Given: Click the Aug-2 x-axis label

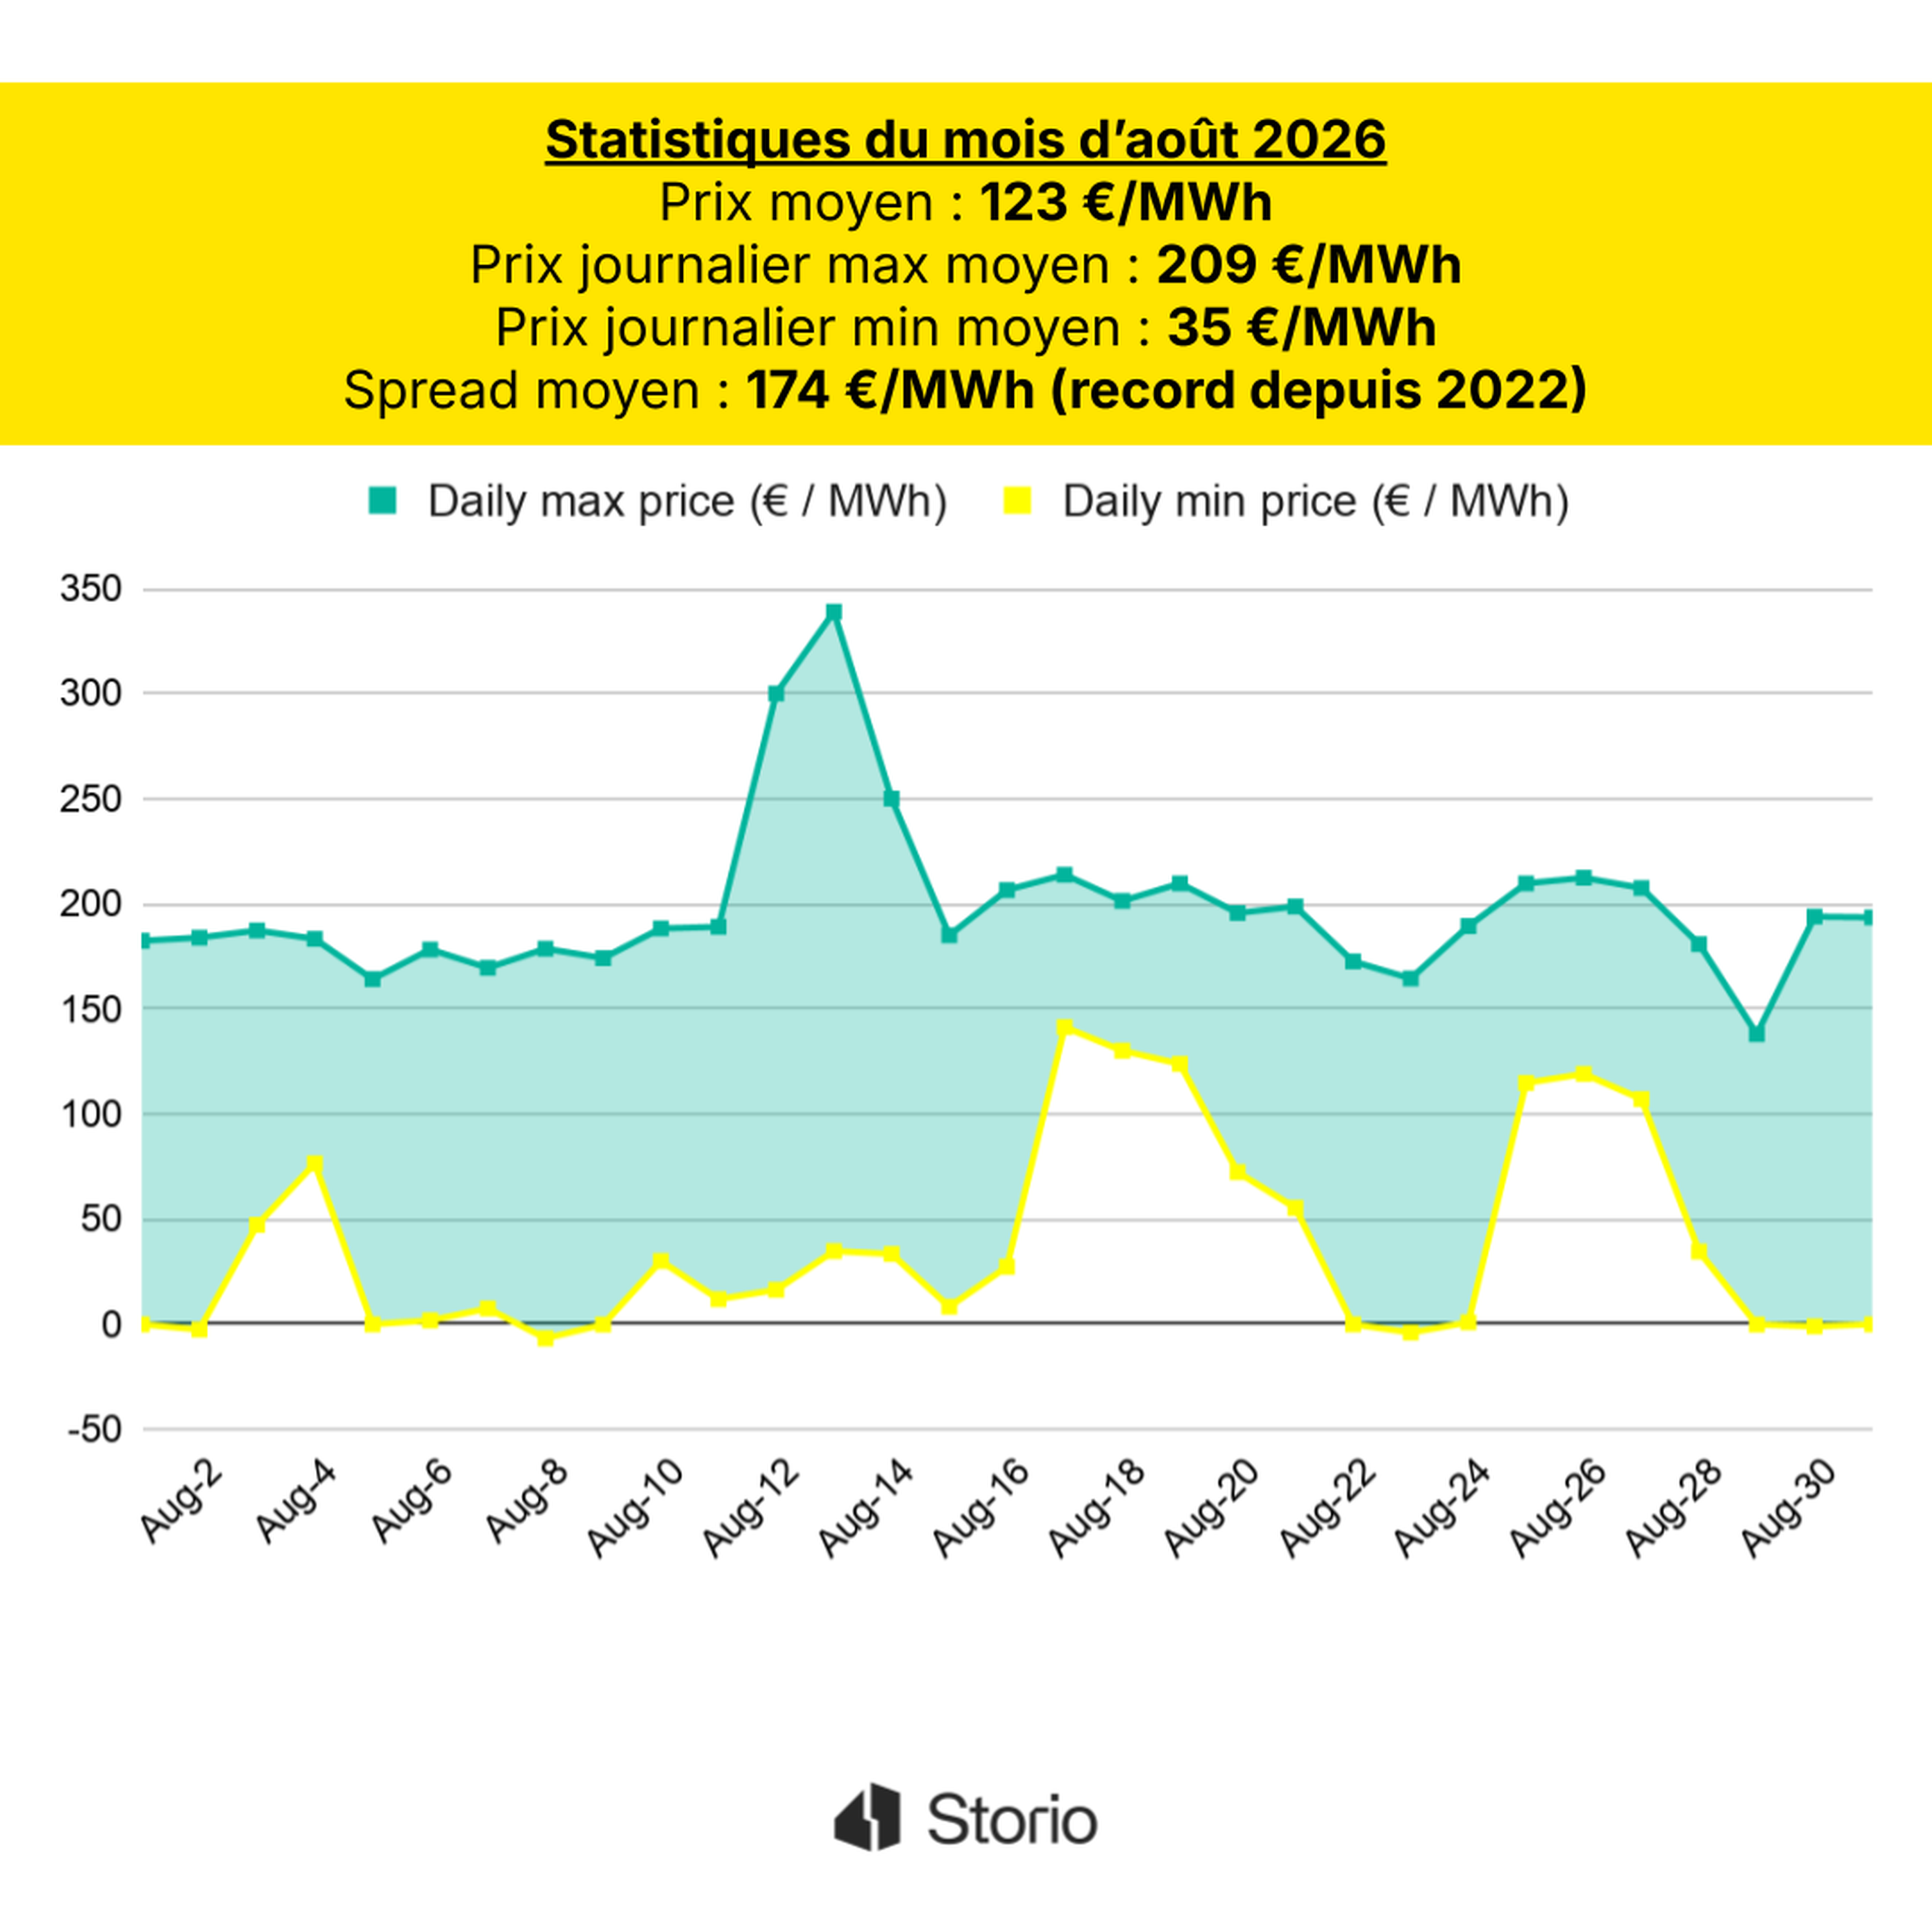Looking at the screenshot, I should pos(180,1502).
